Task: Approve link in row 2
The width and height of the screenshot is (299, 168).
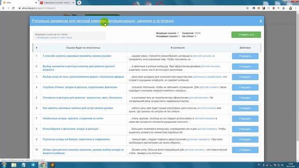Action: [245, 66]
